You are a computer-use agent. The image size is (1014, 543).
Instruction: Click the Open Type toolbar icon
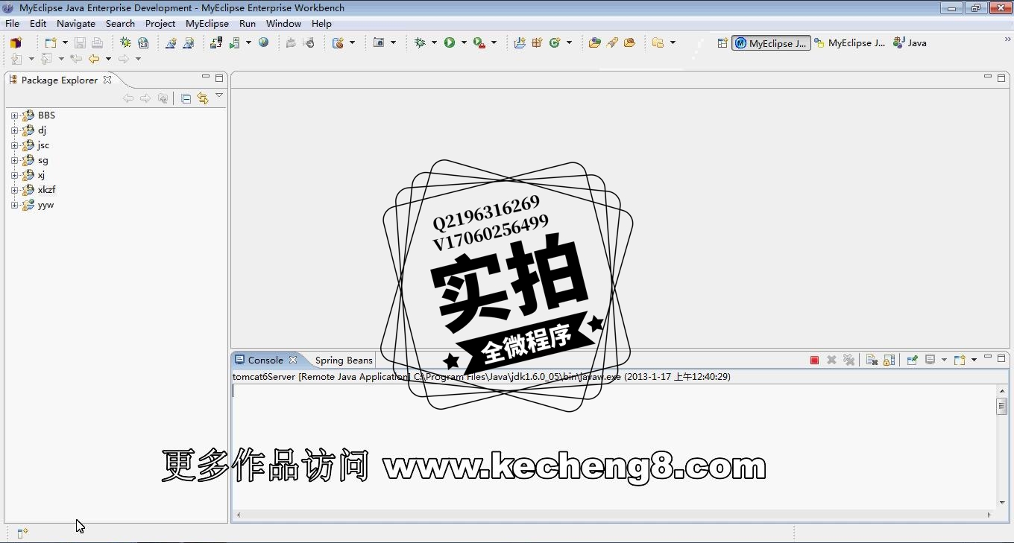[x=594, y=43]
